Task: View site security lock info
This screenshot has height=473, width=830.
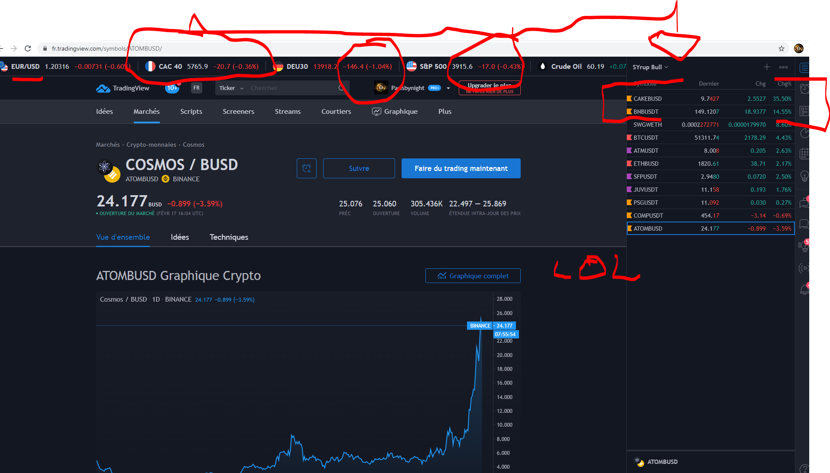Action: pyautogui.click(x=45, y=48)
